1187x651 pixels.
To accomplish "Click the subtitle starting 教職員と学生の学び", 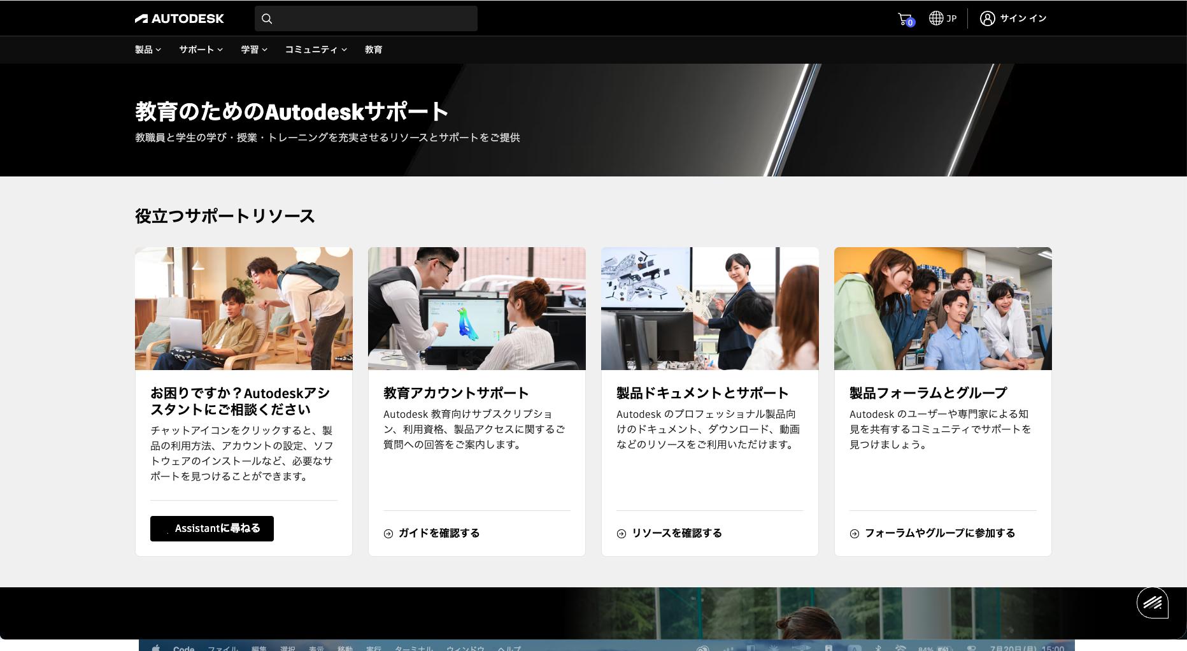I will (327, 138).
